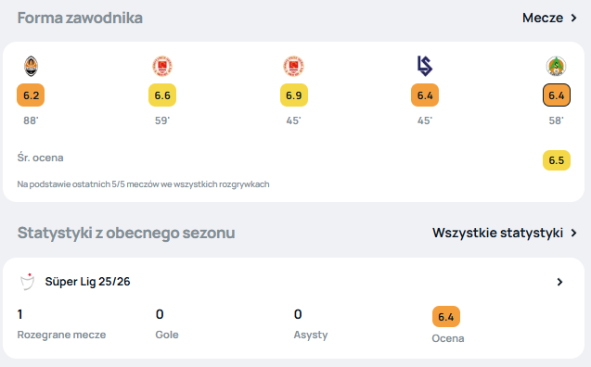Image resolution: width=591 pixels, height=367 pixels.
Task: Open the green Alanyaspor crest match
Action: click(x=557, y=66)
